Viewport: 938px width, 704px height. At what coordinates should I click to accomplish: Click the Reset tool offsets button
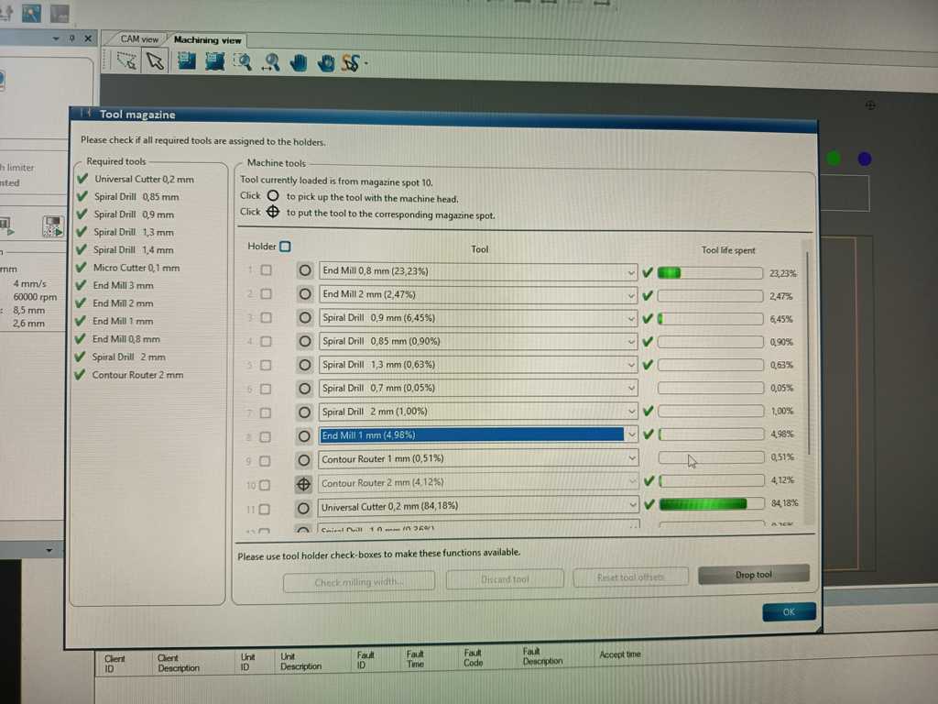(x=630, y=577)
